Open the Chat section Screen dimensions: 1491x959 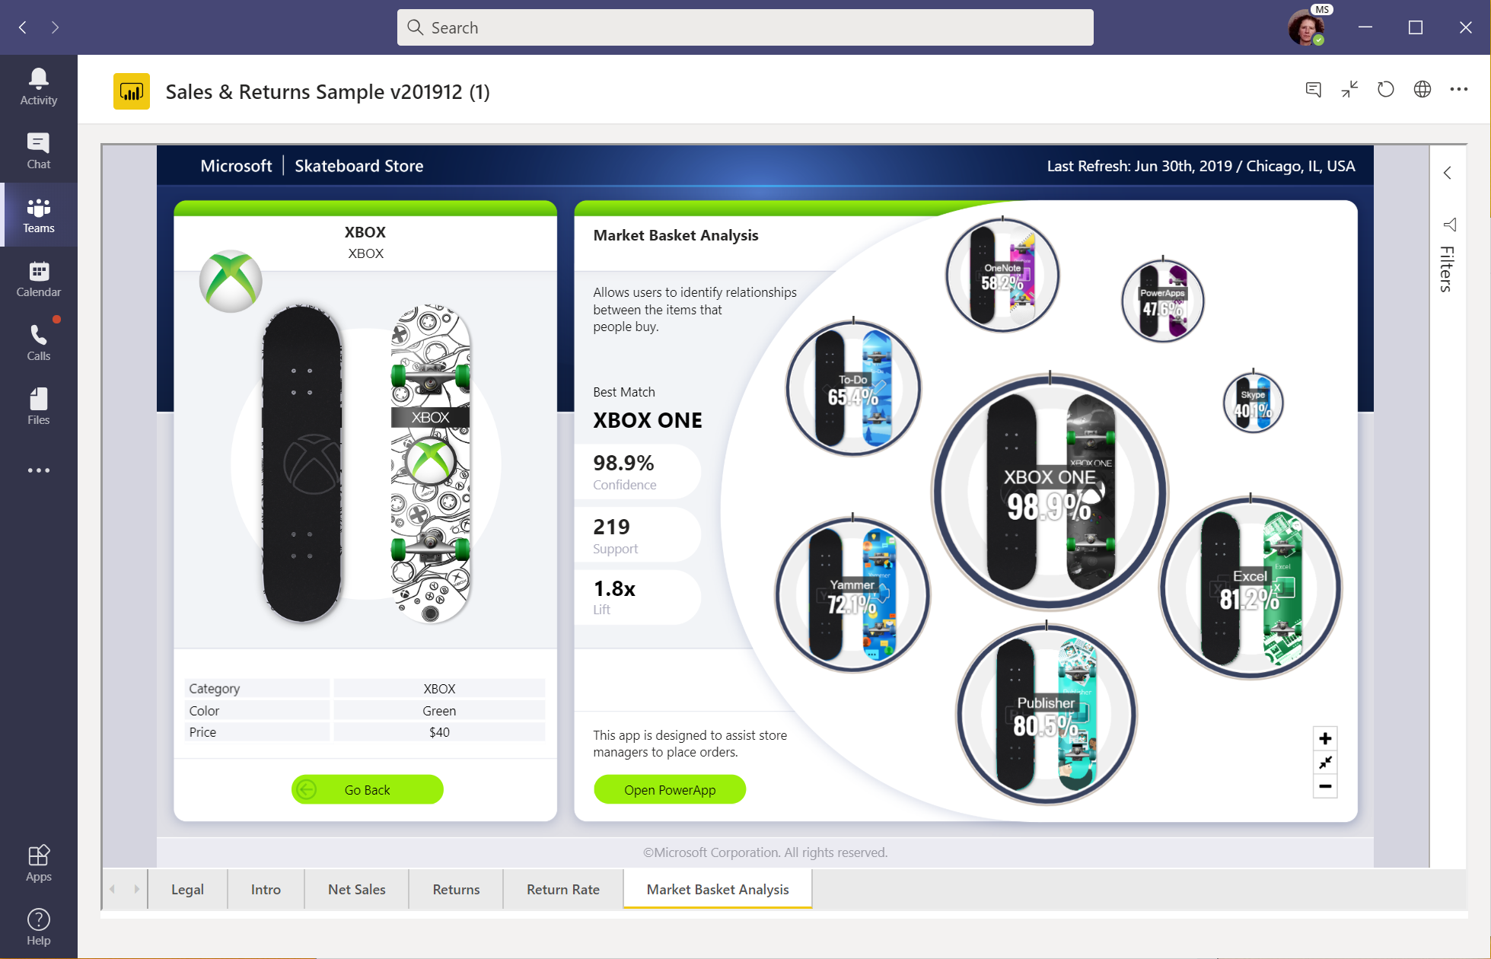[38, 151]
